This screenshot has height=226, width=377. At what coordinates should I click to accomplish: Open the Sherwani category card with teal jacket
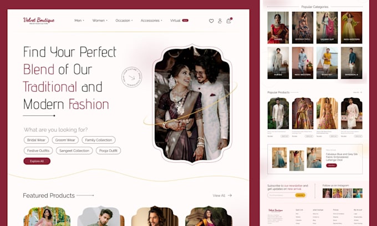351,63
